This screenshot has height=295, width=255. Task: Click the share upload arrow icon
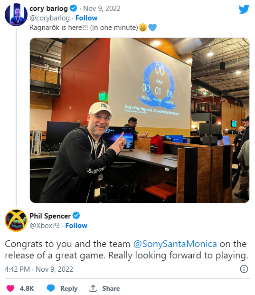tap(93, 288)
